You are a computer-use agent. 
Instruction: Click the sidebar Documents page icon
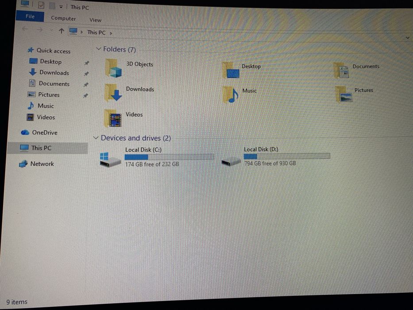(x=32, y=83)
